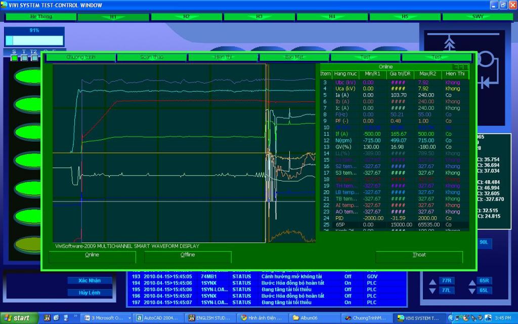The image size is (518, 324).
Task: Select the Uca (kV) row
Action: [x=394, y=89]
